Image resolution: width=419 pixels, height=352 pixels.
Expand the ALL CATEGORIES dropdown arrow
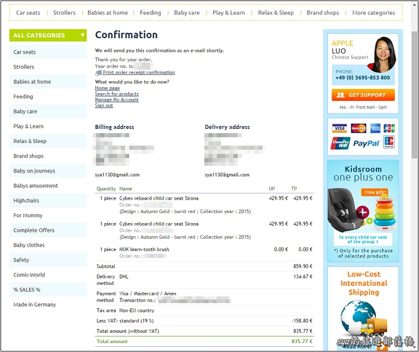click(x=82, y=35)
